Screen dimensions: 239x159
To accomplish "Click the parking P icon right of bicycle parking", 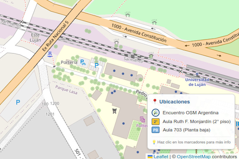I will (97, 66).
